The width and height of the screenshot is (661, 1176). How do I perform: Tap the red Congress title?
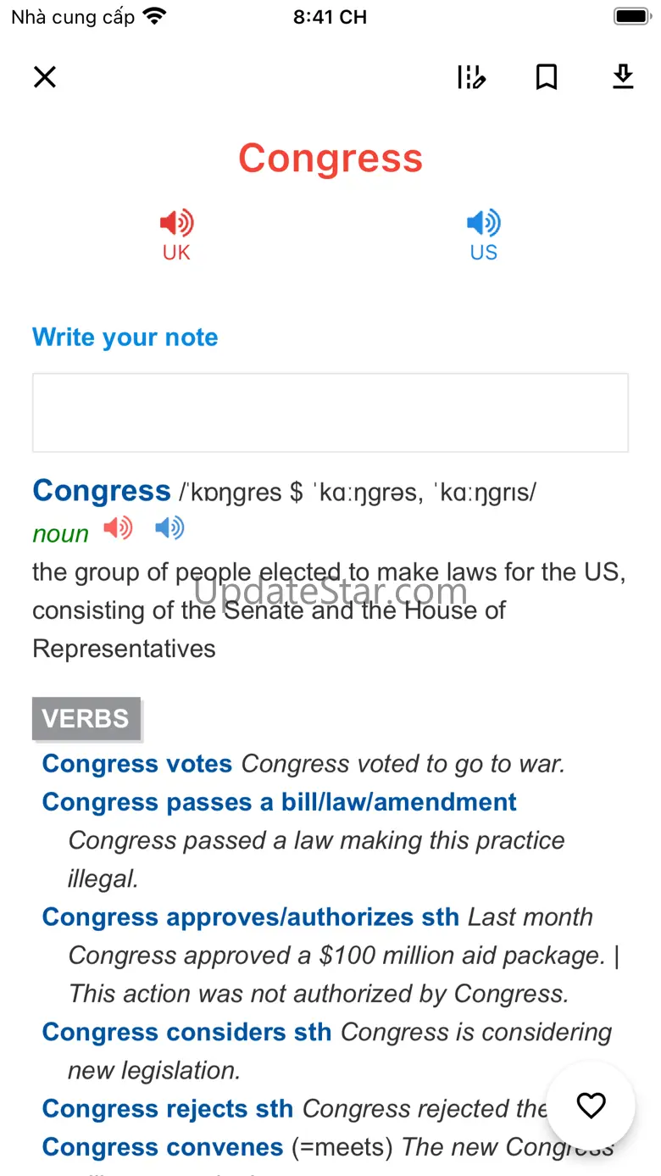(x=330, y=159)
